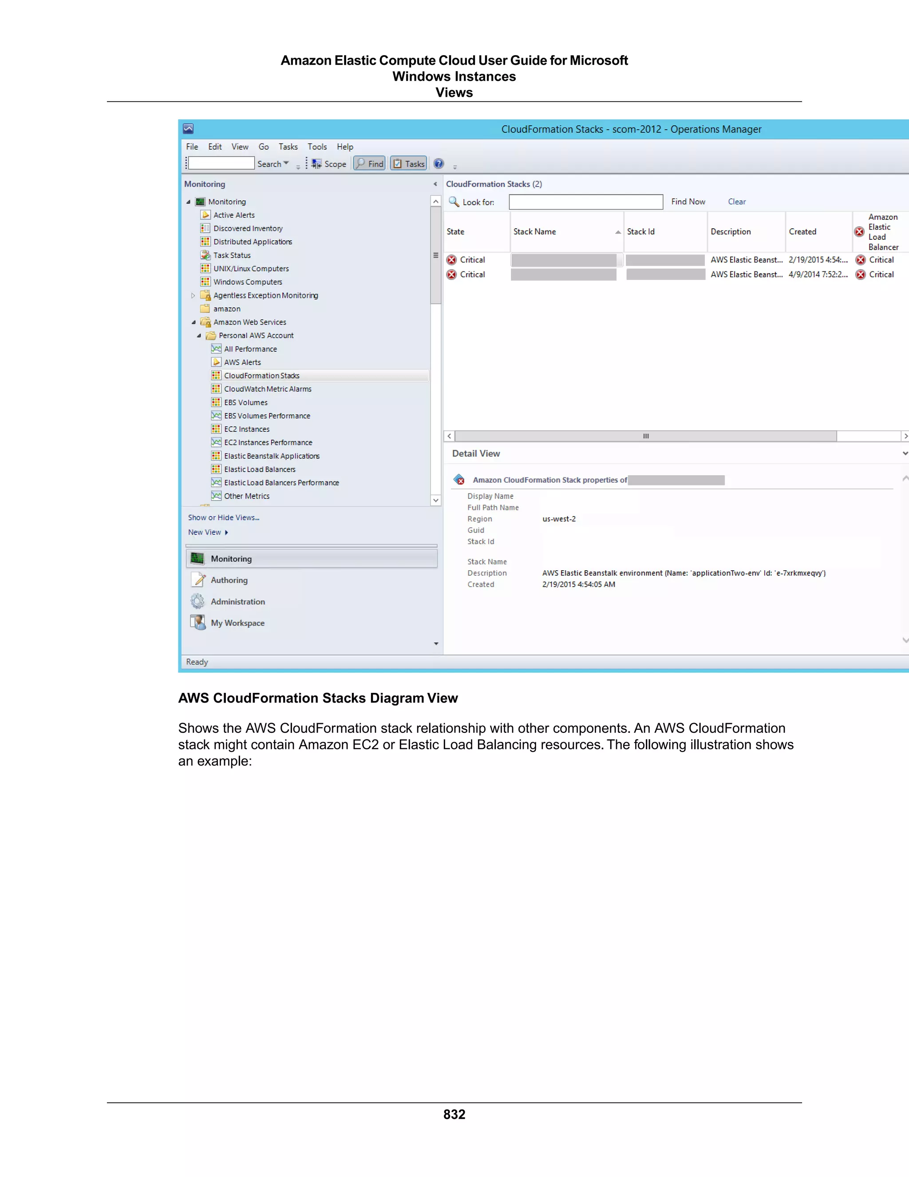Screen dimensions: 909x1177
Task: Open the Task Status icon
Action: tap(205, 255)
